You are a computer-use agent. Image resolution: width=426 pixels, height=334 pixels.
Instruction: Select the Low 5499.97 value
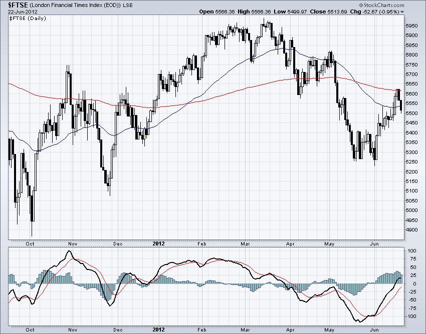point(290,11)
